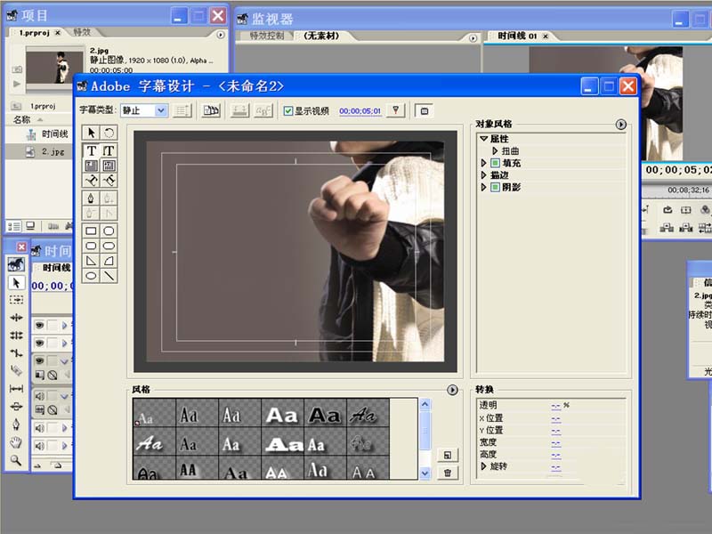Collapse the 属性 properties section
712x534 pixels.
pyautogui.click(x=483, y=139)
